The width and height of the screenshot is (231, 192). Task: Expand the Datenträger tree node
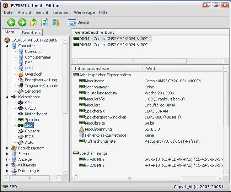[7, 171]
